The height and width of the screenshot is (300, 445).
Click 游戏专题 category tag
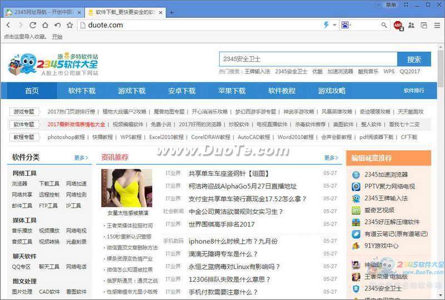pos(24,112)
